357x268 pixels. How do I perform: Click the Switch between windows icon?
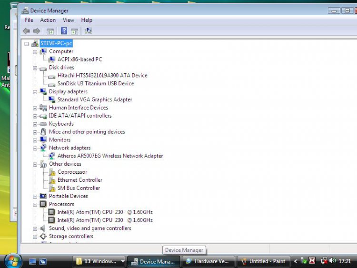pyautogui.click(x=42, y=262)
